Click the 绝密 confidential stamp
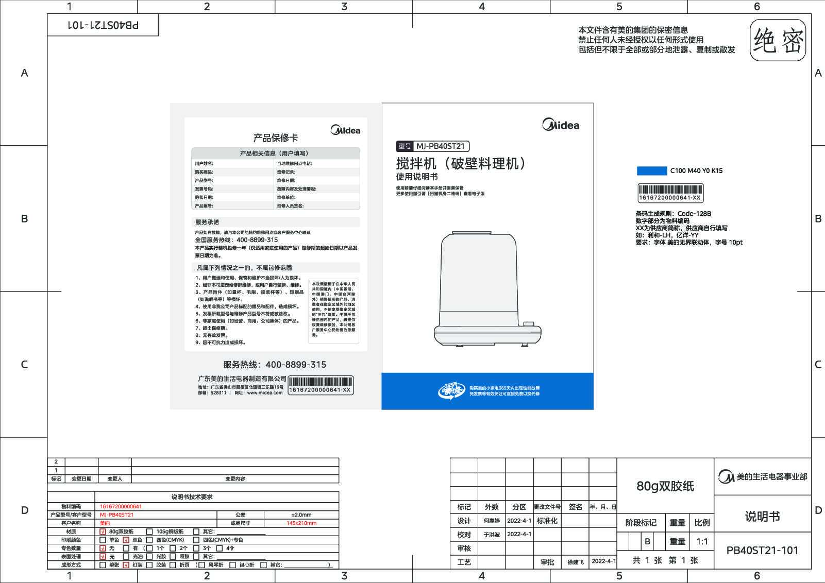The image size is (825, 583). (x=778, y=40)
